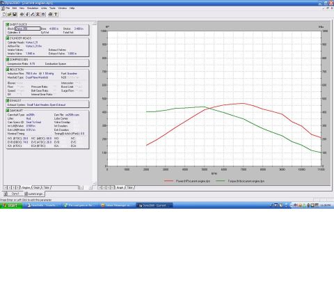This screenshot has width=334, height=289.
Task: Click the green Torque legend line swatch
Action: (x=221, y=181)
